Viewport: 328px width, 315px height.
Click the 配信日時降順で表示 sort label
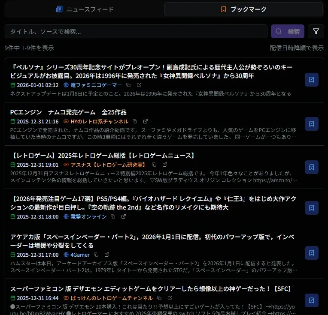(x=297, y=48)
